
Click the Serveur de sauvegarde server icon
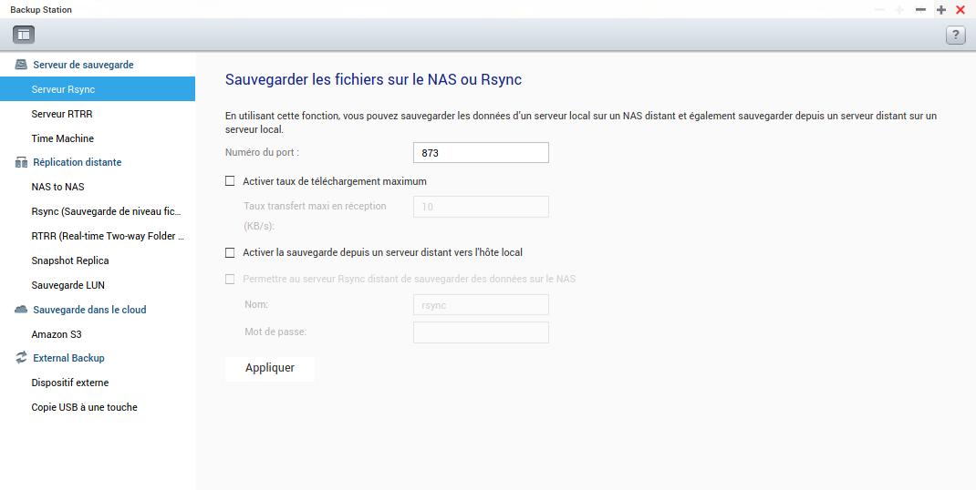tap(21, 65)
